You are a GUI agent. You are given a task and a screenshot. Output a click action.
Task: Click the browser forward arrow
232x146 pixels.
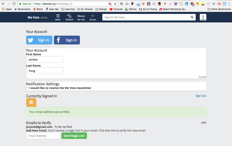click(9, 4)
